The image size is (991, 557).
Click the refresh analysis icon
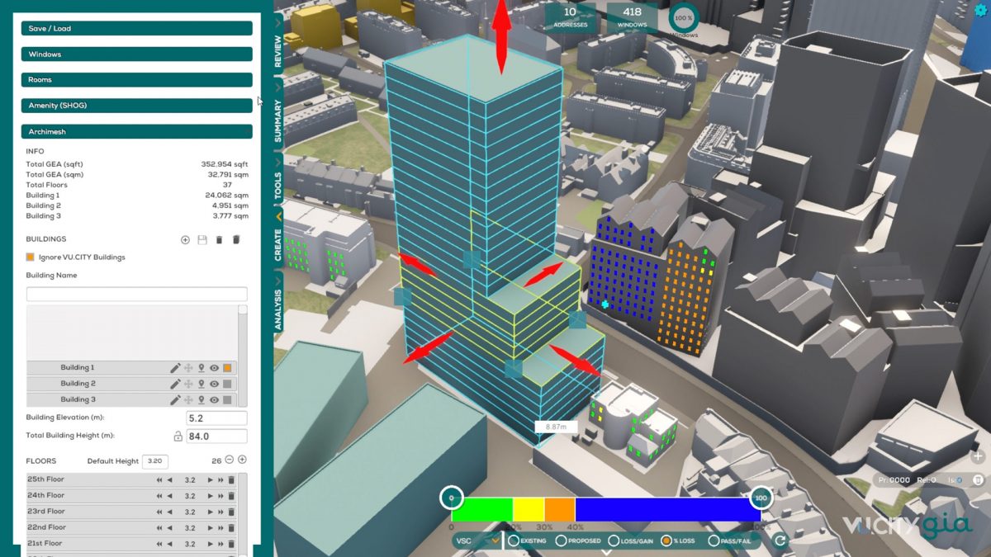pos(778,541)
